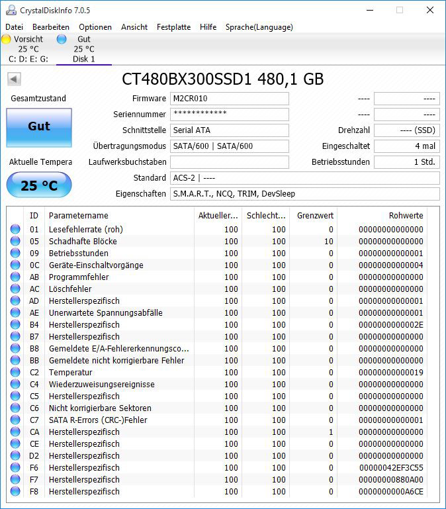Click the blue Gut health status button
The image size is (446, 509).
pos(39,127)
